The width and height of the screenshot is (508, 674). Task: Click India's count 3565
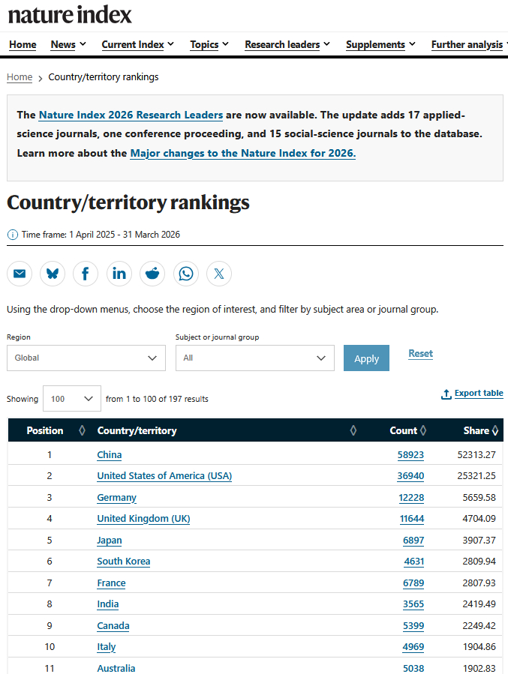tap(413, 604)
